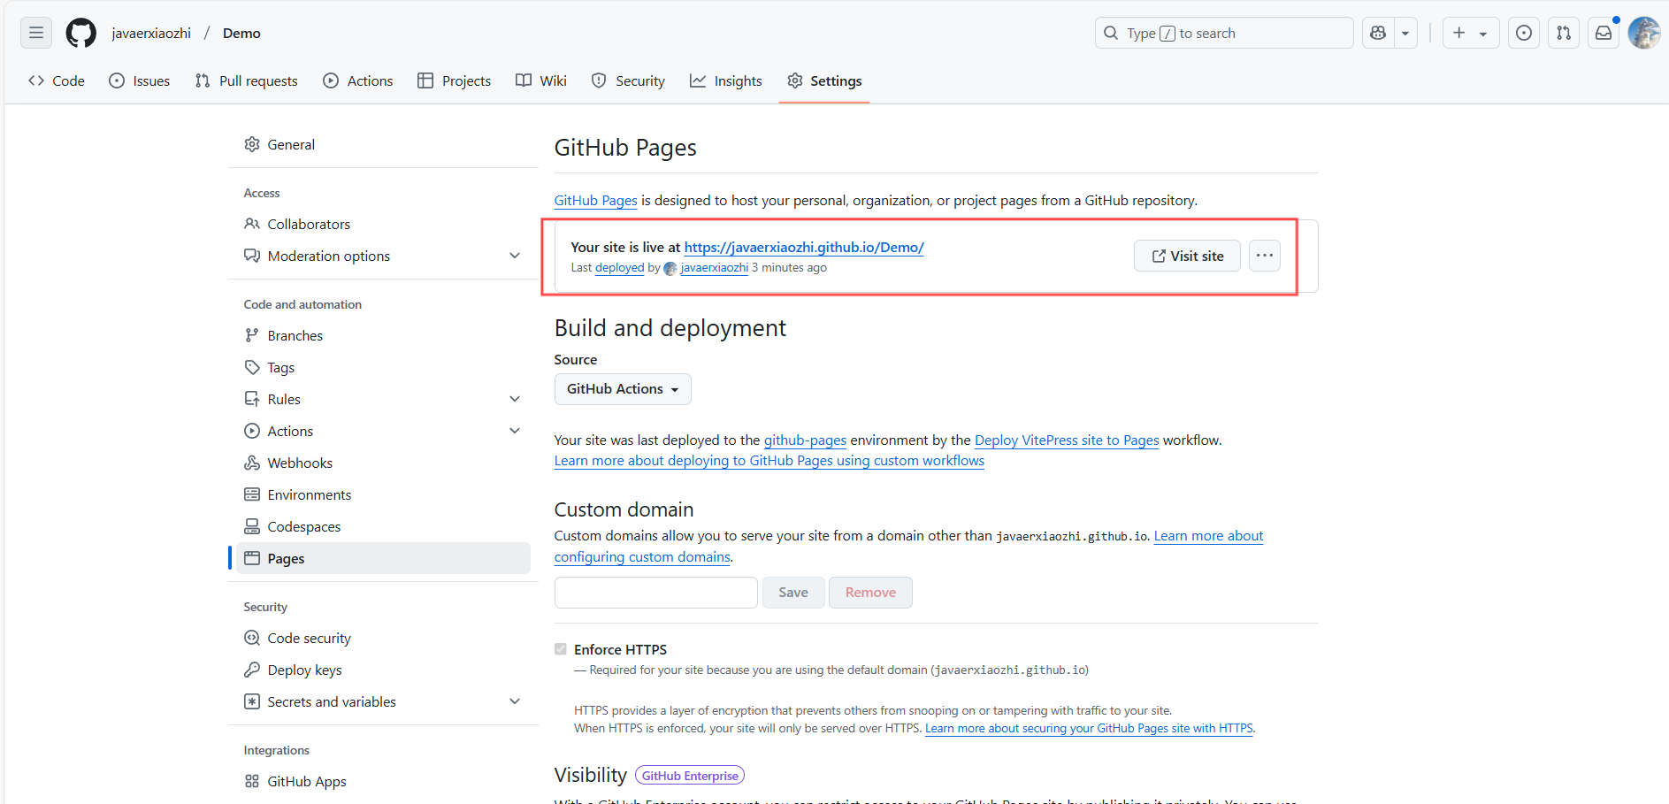Open the three-dot menu beside Visit site
1669x804 pixels.
[1265, 256]
